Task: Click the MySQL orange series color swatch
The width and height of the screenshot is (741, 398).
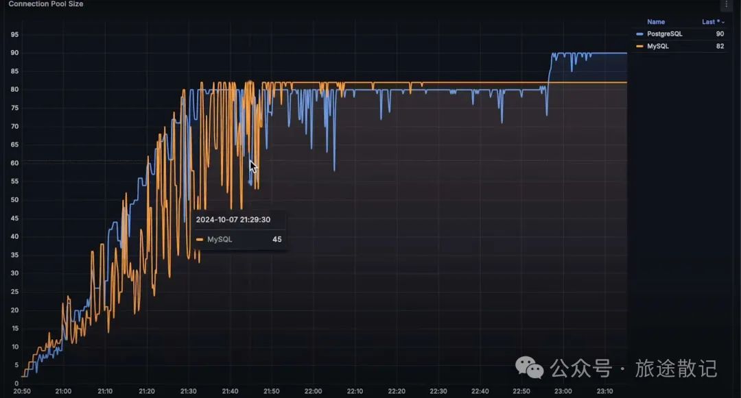Action: point(640,46)
